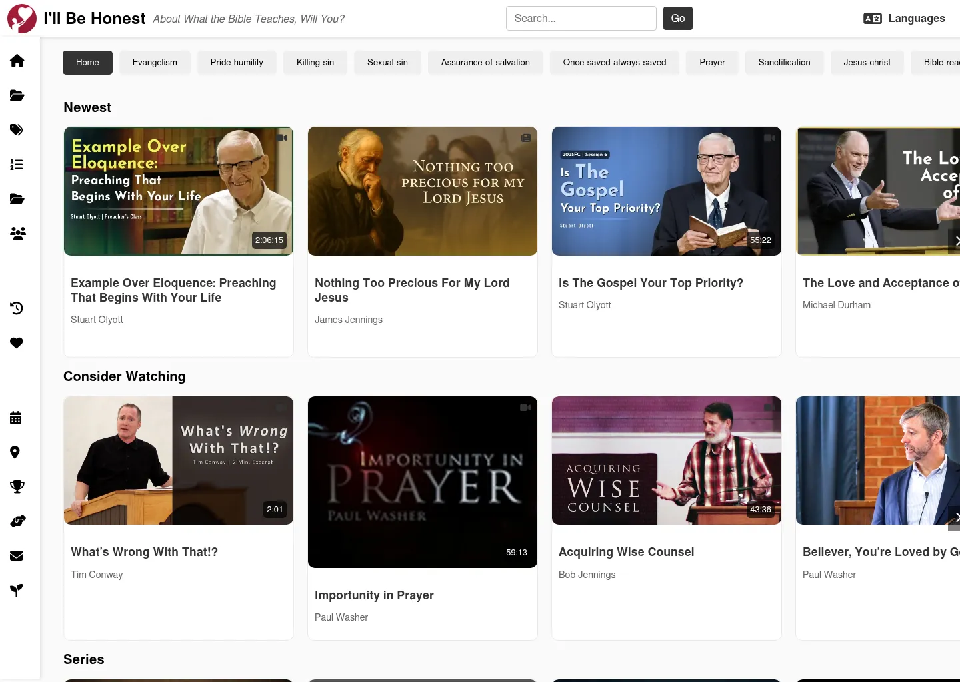Open the tags sidebar icon
This screenshot has width=960, height=682.
(17, 129)
